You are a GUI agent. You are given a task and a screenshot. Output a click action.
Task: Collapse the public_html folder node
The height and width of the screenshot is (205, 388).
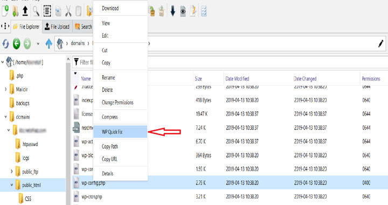pos(12,185)
